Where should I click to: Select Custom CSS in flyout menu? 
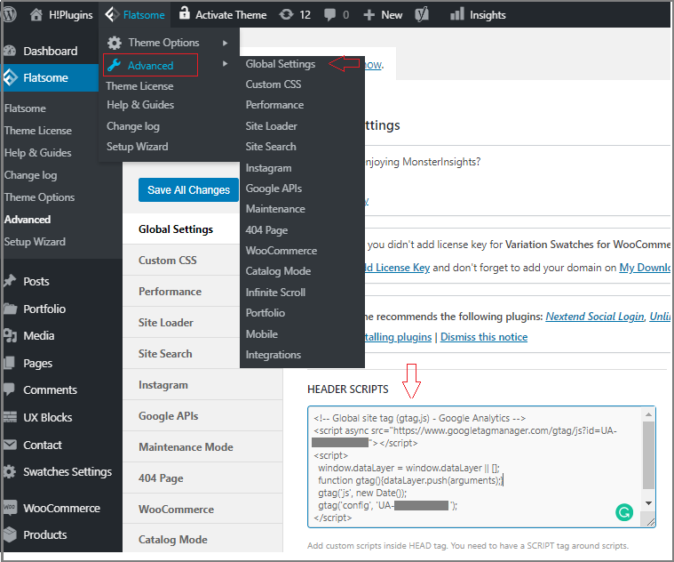(273, 84)
